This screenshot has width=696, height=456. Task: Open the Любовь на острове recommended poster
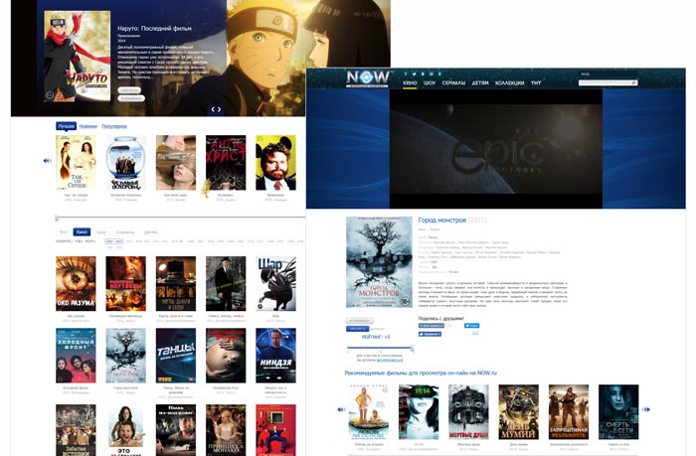[369, 411]
